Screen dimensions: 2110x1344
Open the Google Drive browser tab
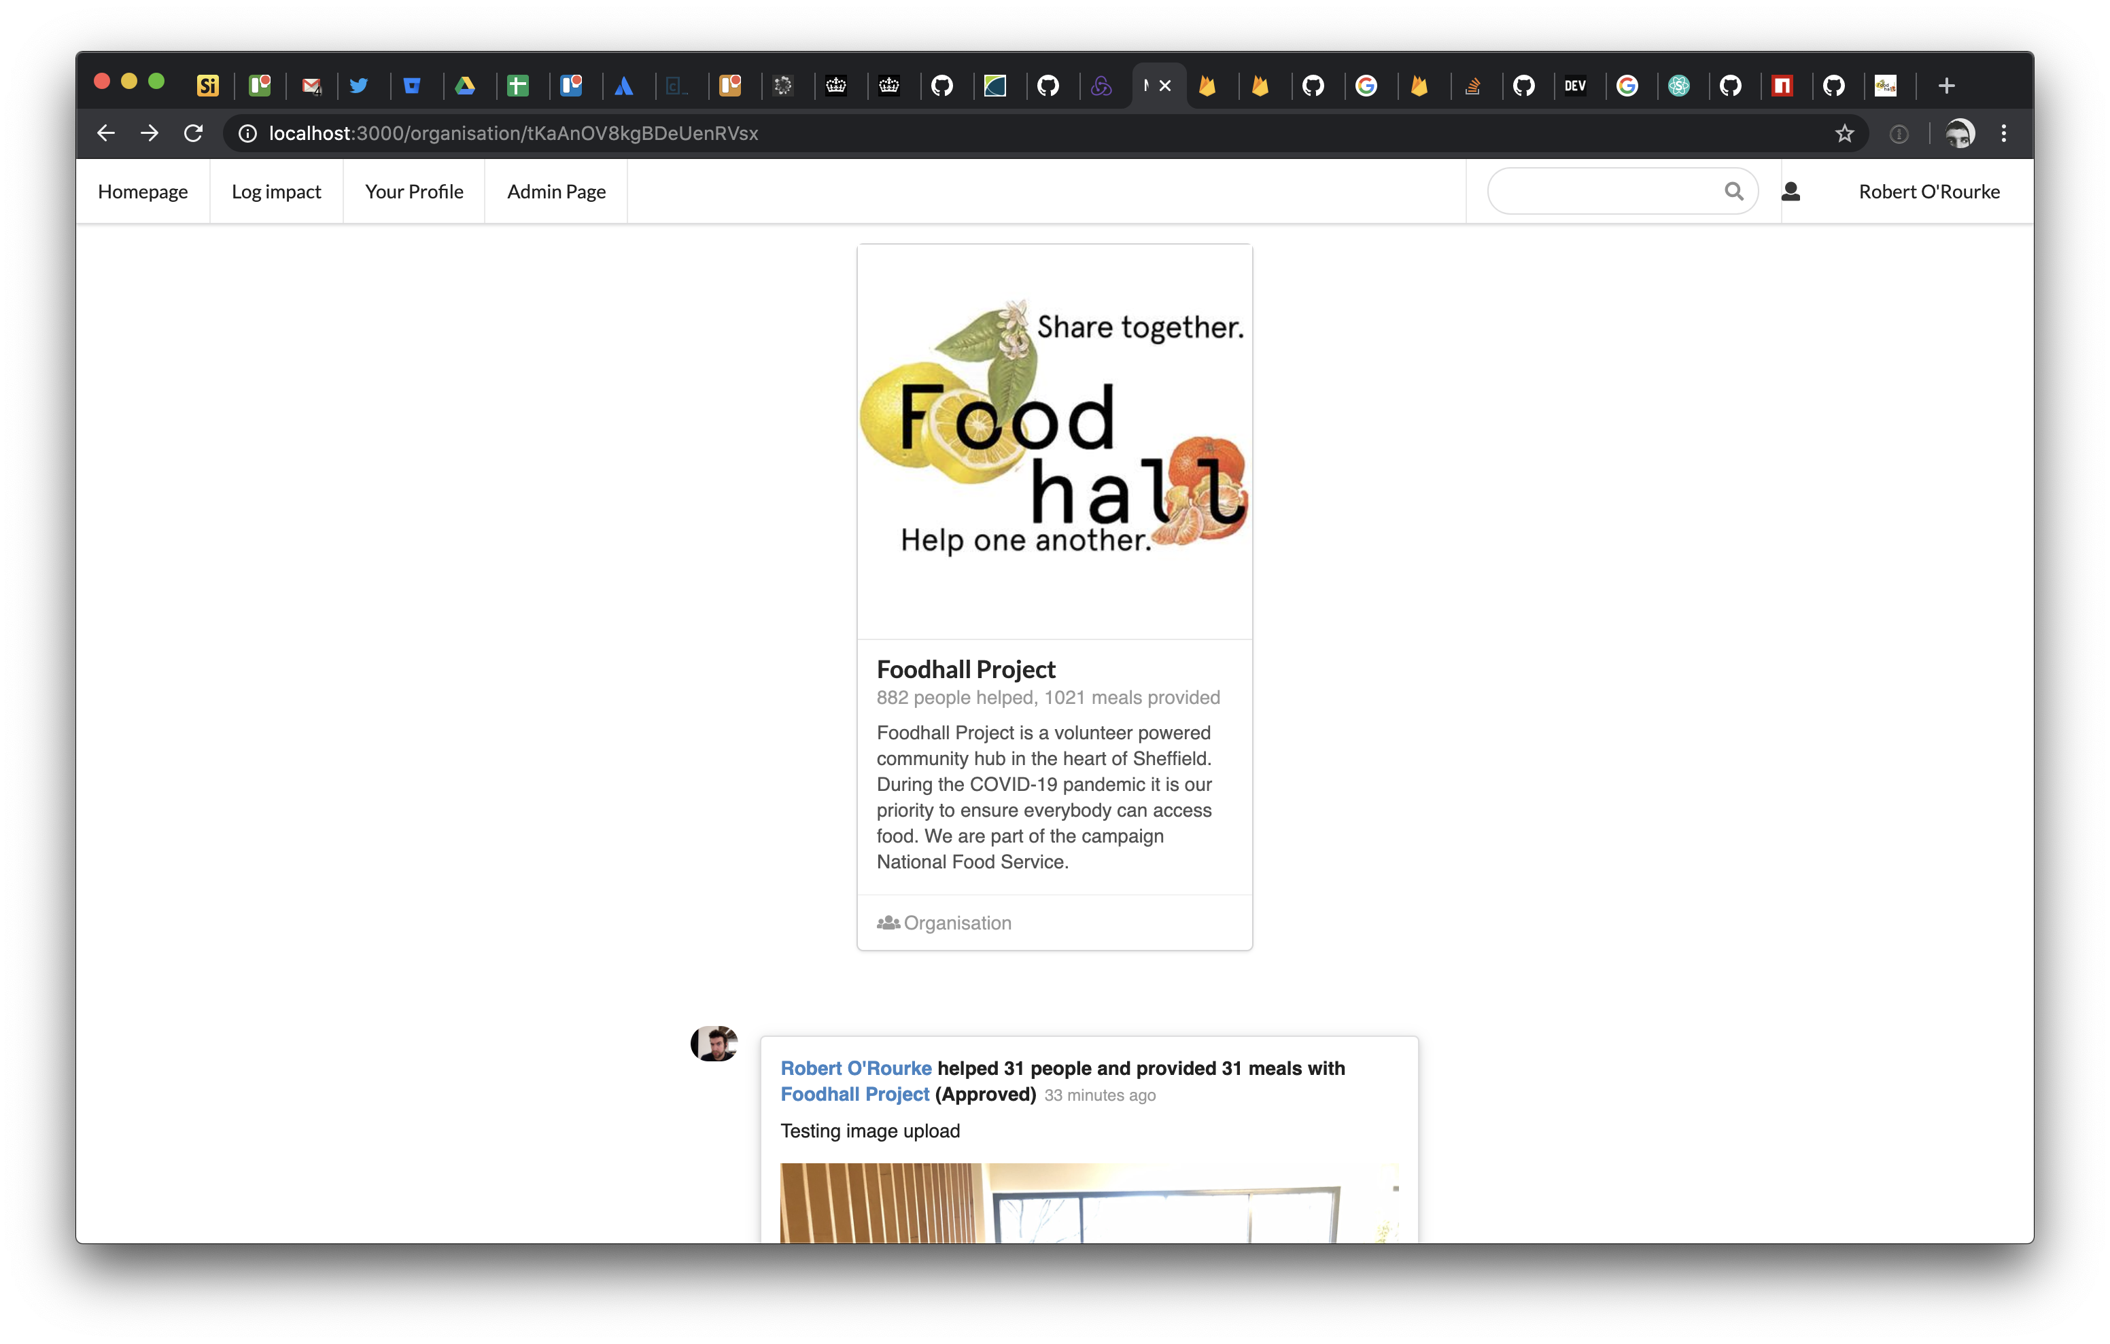[x=465, y=86]
